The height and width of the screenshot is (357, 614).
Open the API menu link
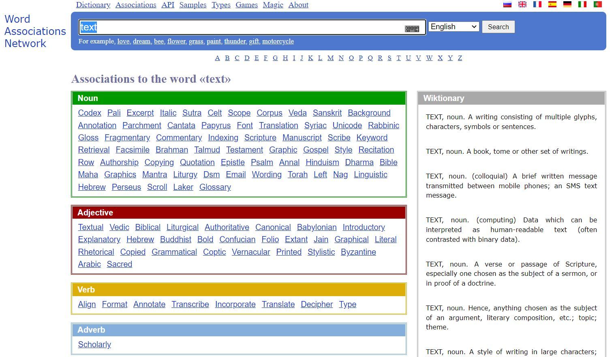[x=168, y=5]
